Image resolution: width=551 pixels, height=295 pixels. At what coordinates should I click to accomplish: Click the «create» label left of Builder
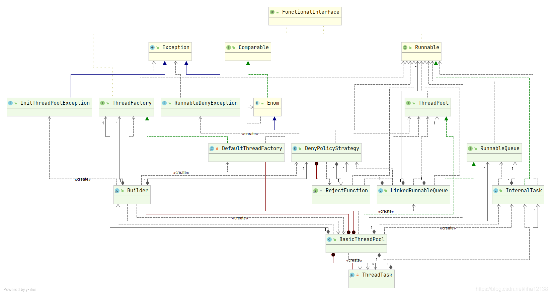click(x=83, y=179)
